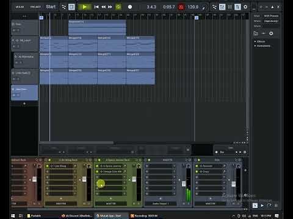Click the pan knob on the MASTER rack
293x219 pixels.
coord(189,166)
